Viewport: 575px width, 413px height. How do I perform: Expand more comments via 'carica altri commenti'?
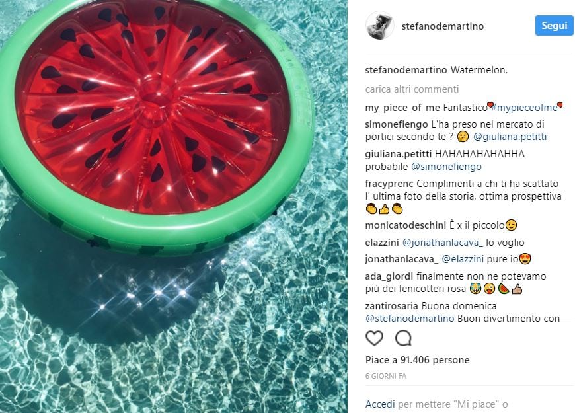[x=412, y=89]
